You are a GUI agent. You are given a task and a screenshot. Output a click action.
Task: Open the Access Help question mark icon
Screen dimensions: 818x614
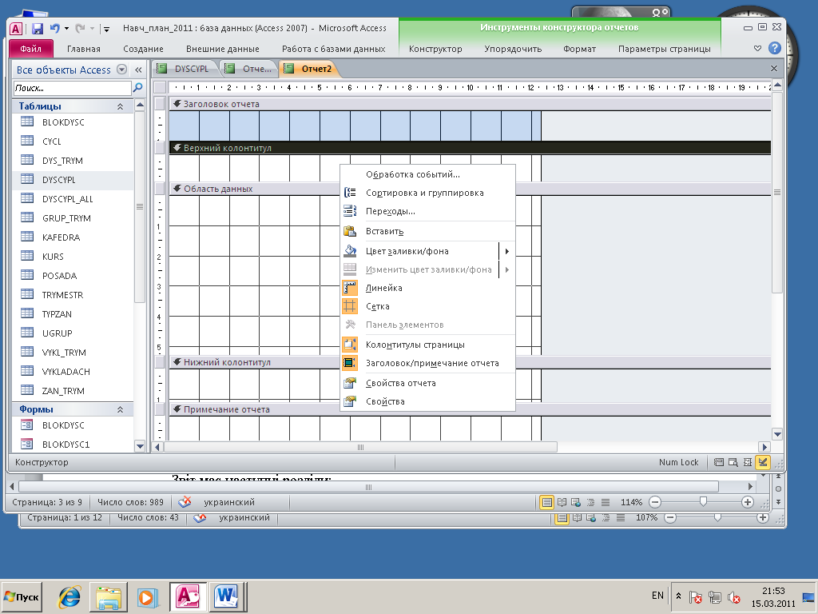[775, 48]
